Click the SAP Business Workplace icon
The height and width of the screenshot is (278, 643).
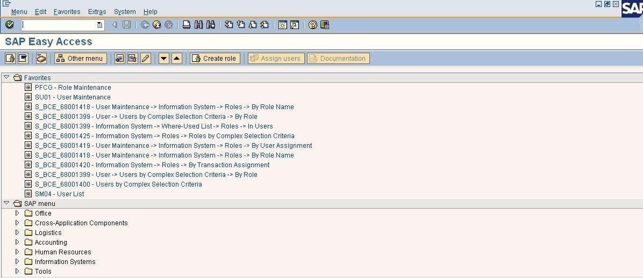[x=41, y=58]
